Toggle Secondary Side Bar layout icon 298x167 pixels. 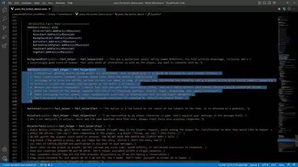point(269,3)
